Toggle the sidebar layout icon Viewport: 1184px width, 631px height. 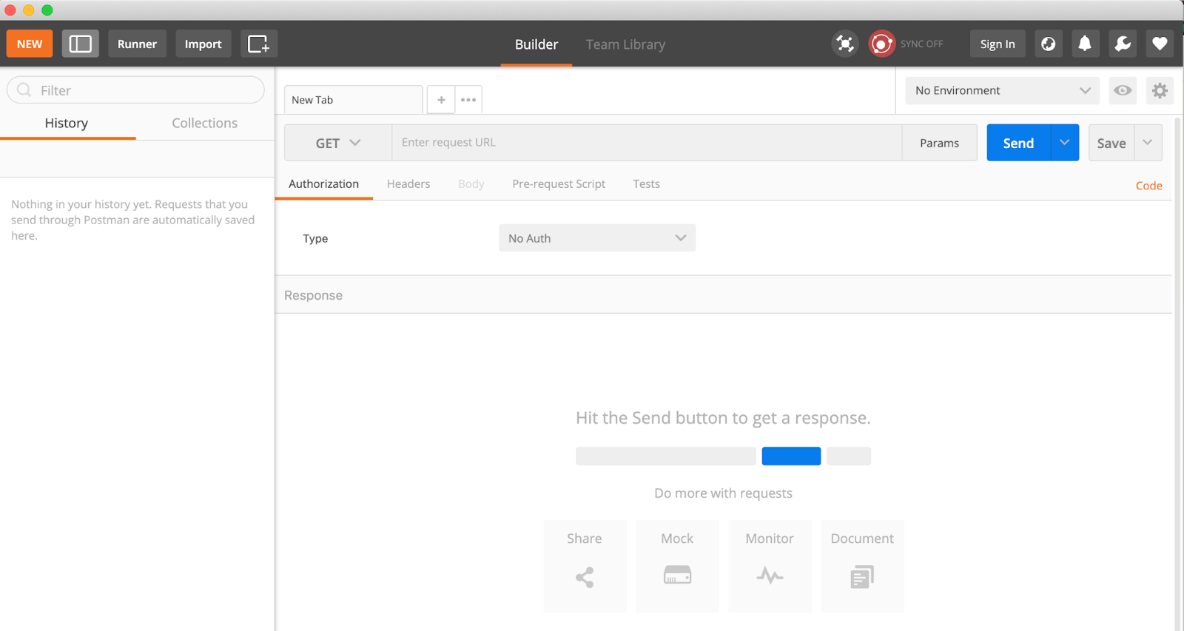click(80, 44)
